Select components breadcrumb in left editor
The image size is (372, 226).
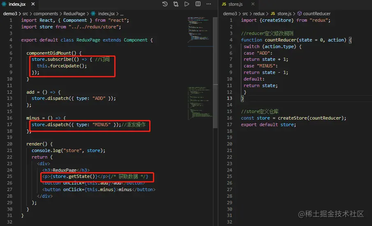click(46, 14)
